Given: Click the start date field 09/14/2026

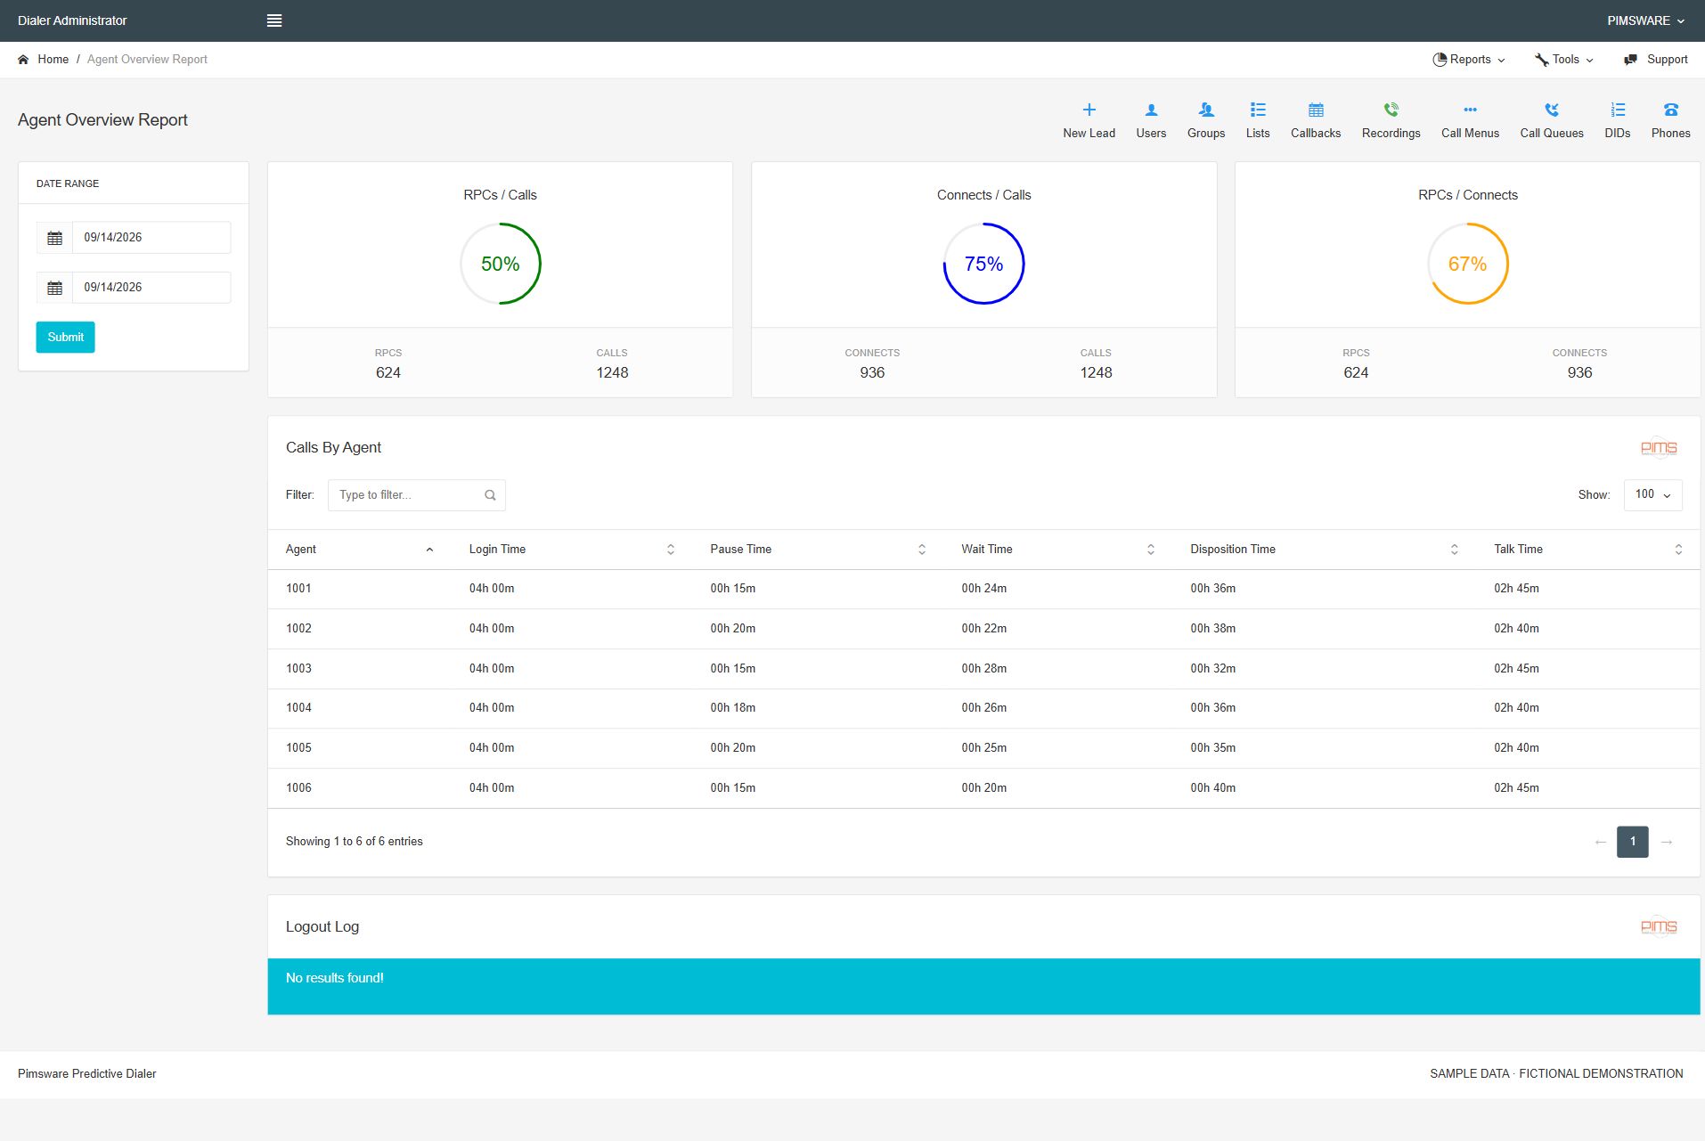Looking at the screenshot, I should [151, 238].
